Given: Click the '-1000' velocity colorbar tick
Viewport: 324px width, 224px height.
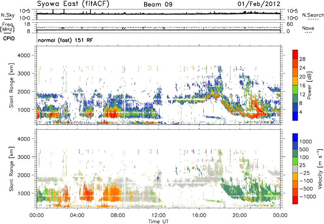Looking at the screenshot, I should click(307, 197).
